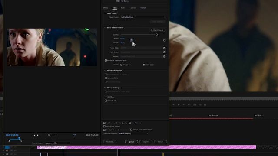Enable the Use Previews checkbox

tap(130, 123)
